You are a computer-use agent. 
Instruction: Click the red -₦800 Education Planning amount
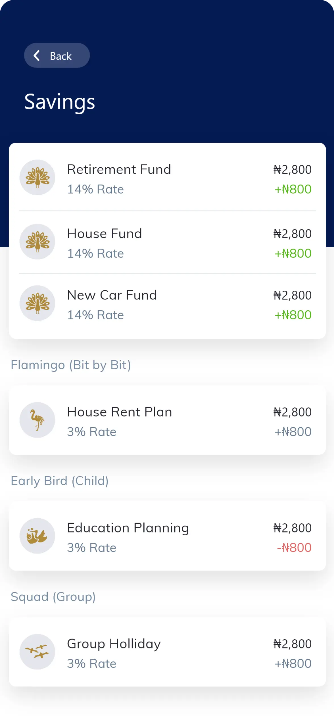click(x=294, y=548)
